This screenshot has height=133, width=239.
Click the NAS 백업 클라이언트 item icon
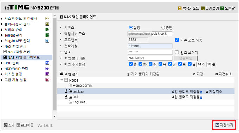pos(5,57)
